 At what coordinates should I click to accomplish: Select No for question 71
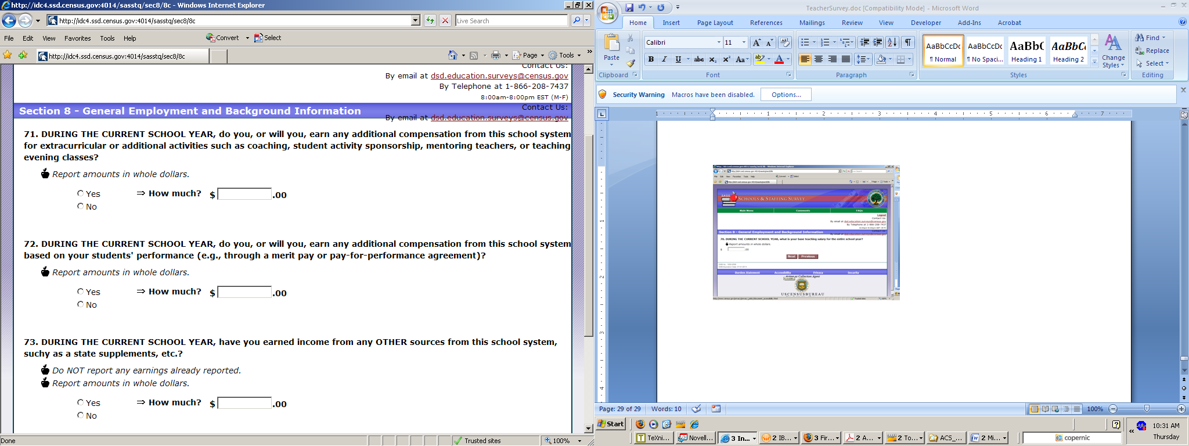(x=80, y=206)
